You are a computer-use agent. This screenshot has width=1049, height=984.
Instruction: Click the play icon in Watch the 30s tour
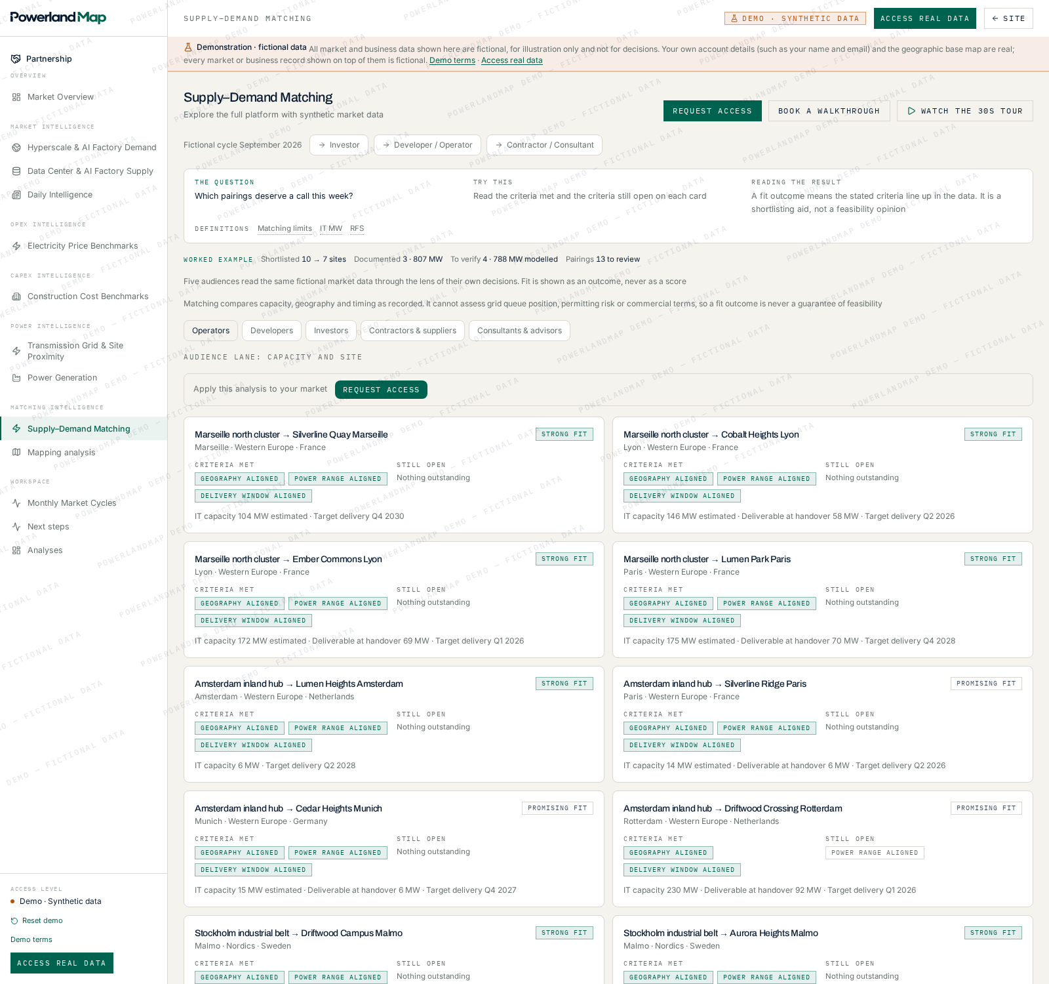[x=911, y=111]
